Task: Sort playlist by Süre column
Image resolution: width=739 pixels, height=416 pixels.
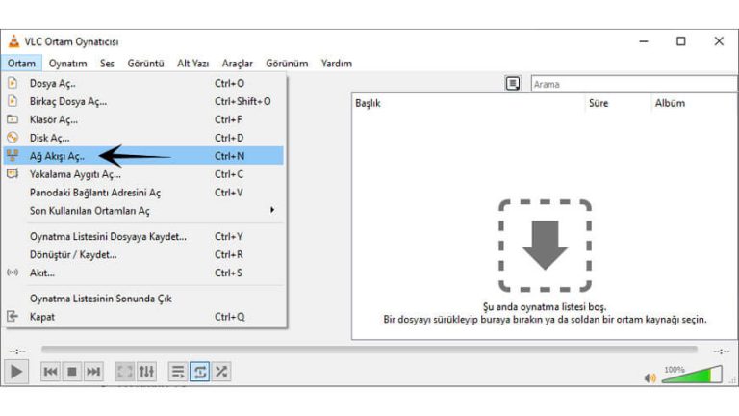Action: point(618,103)
